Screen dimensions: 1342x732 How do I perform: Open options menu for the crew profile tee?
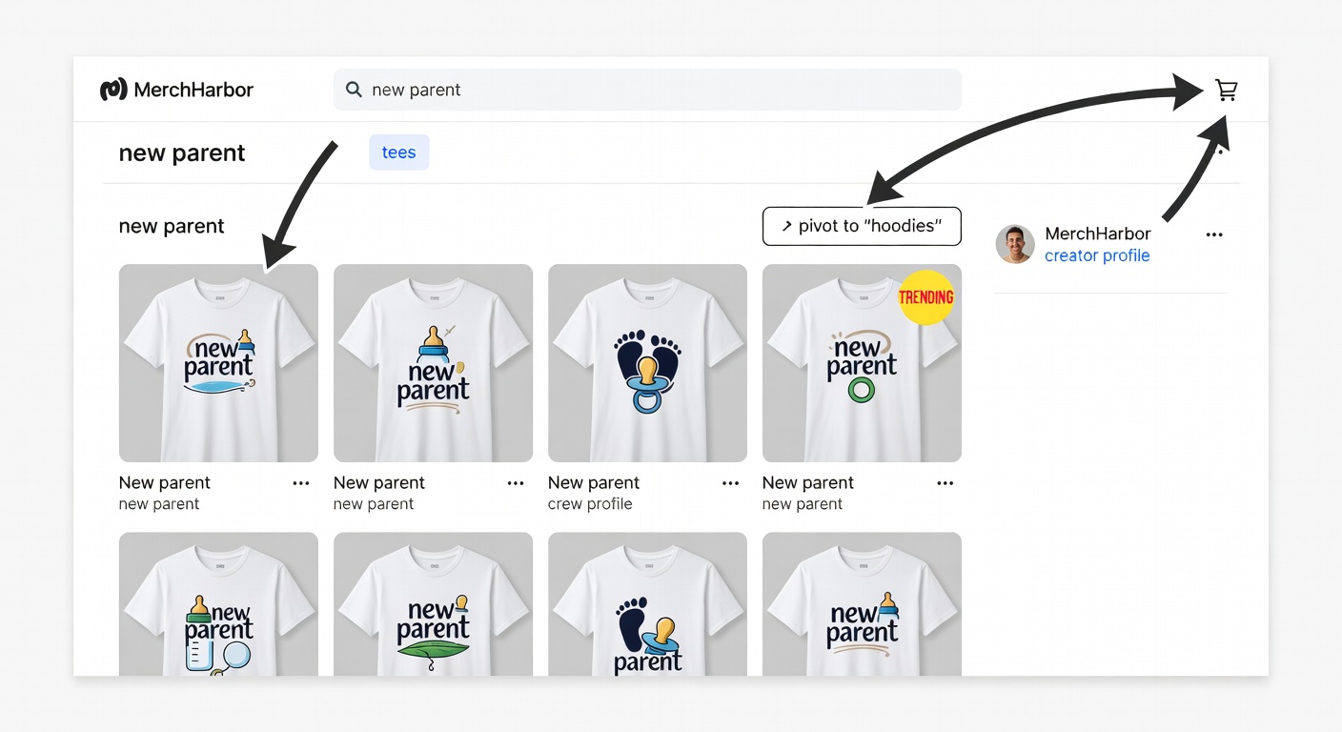730,483
